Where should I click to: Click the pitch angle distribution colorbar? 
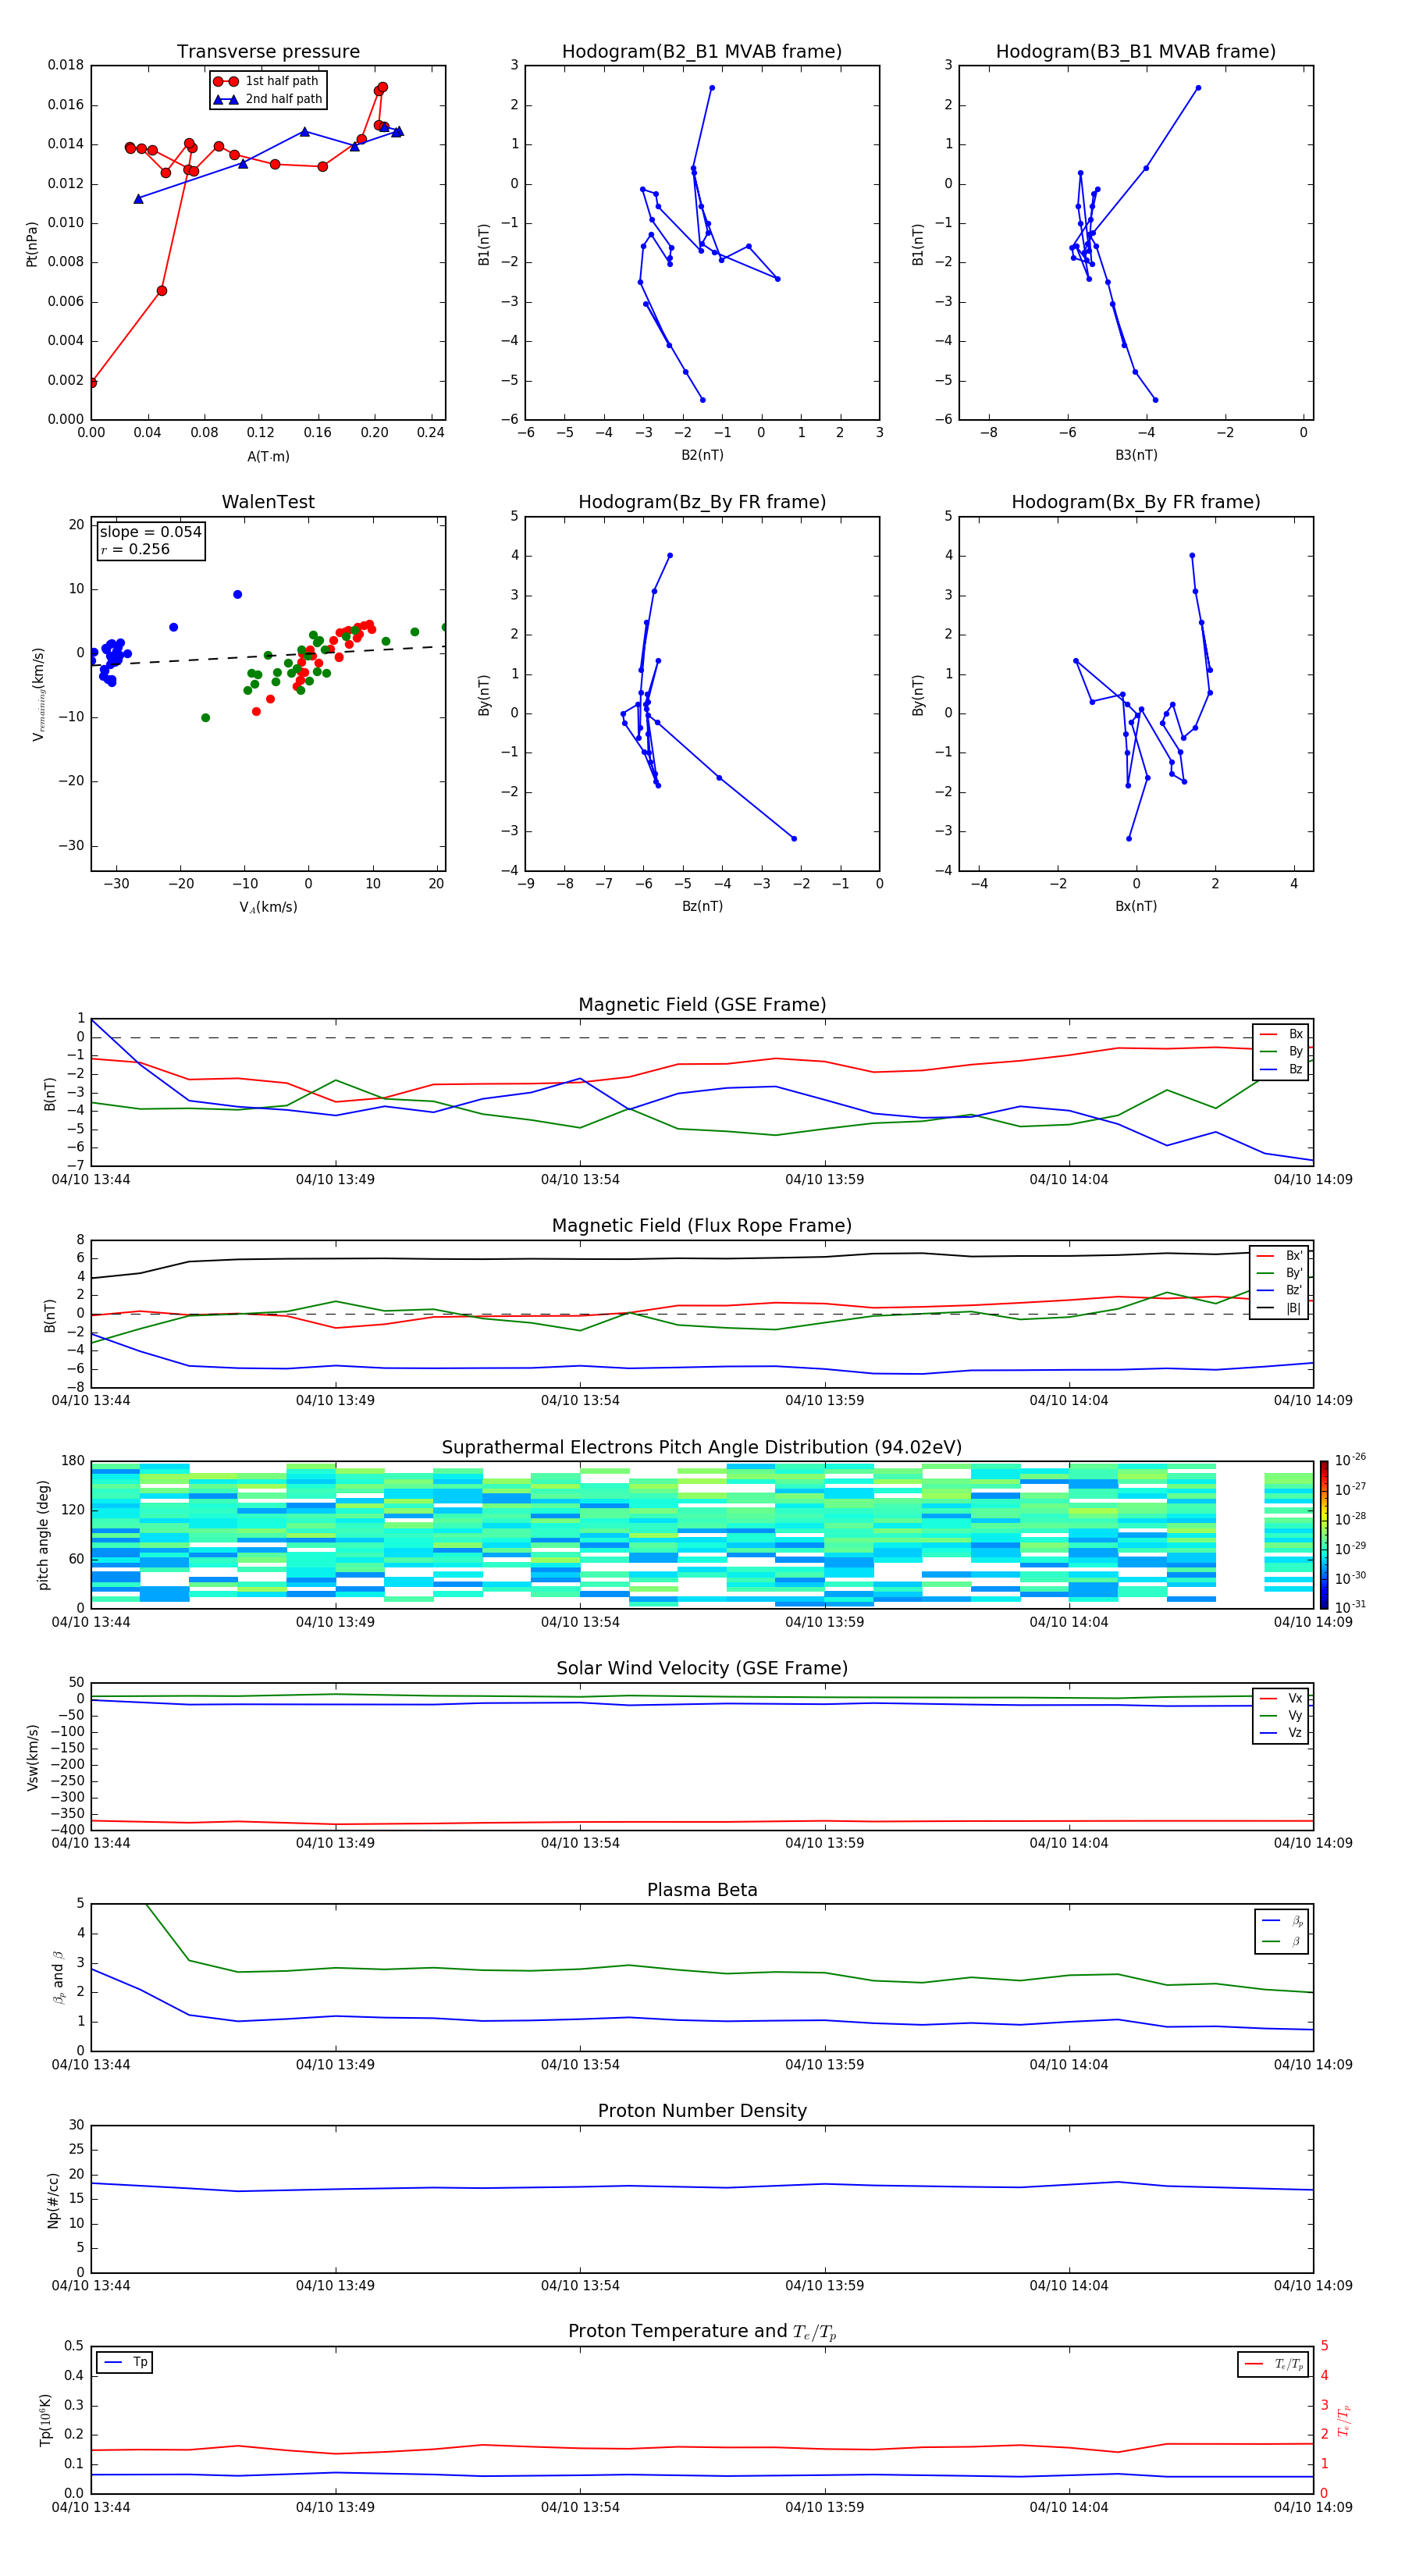(1323, 1534)
